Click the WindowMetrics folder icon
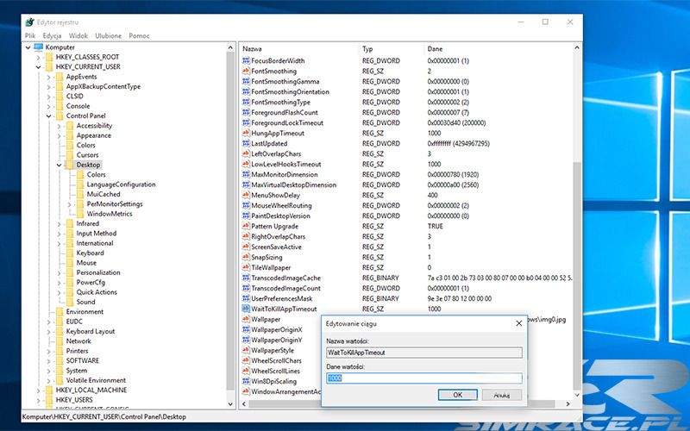The width and height of the screenshot is (690, 431). pyautogui.click(x=79, y=214)
